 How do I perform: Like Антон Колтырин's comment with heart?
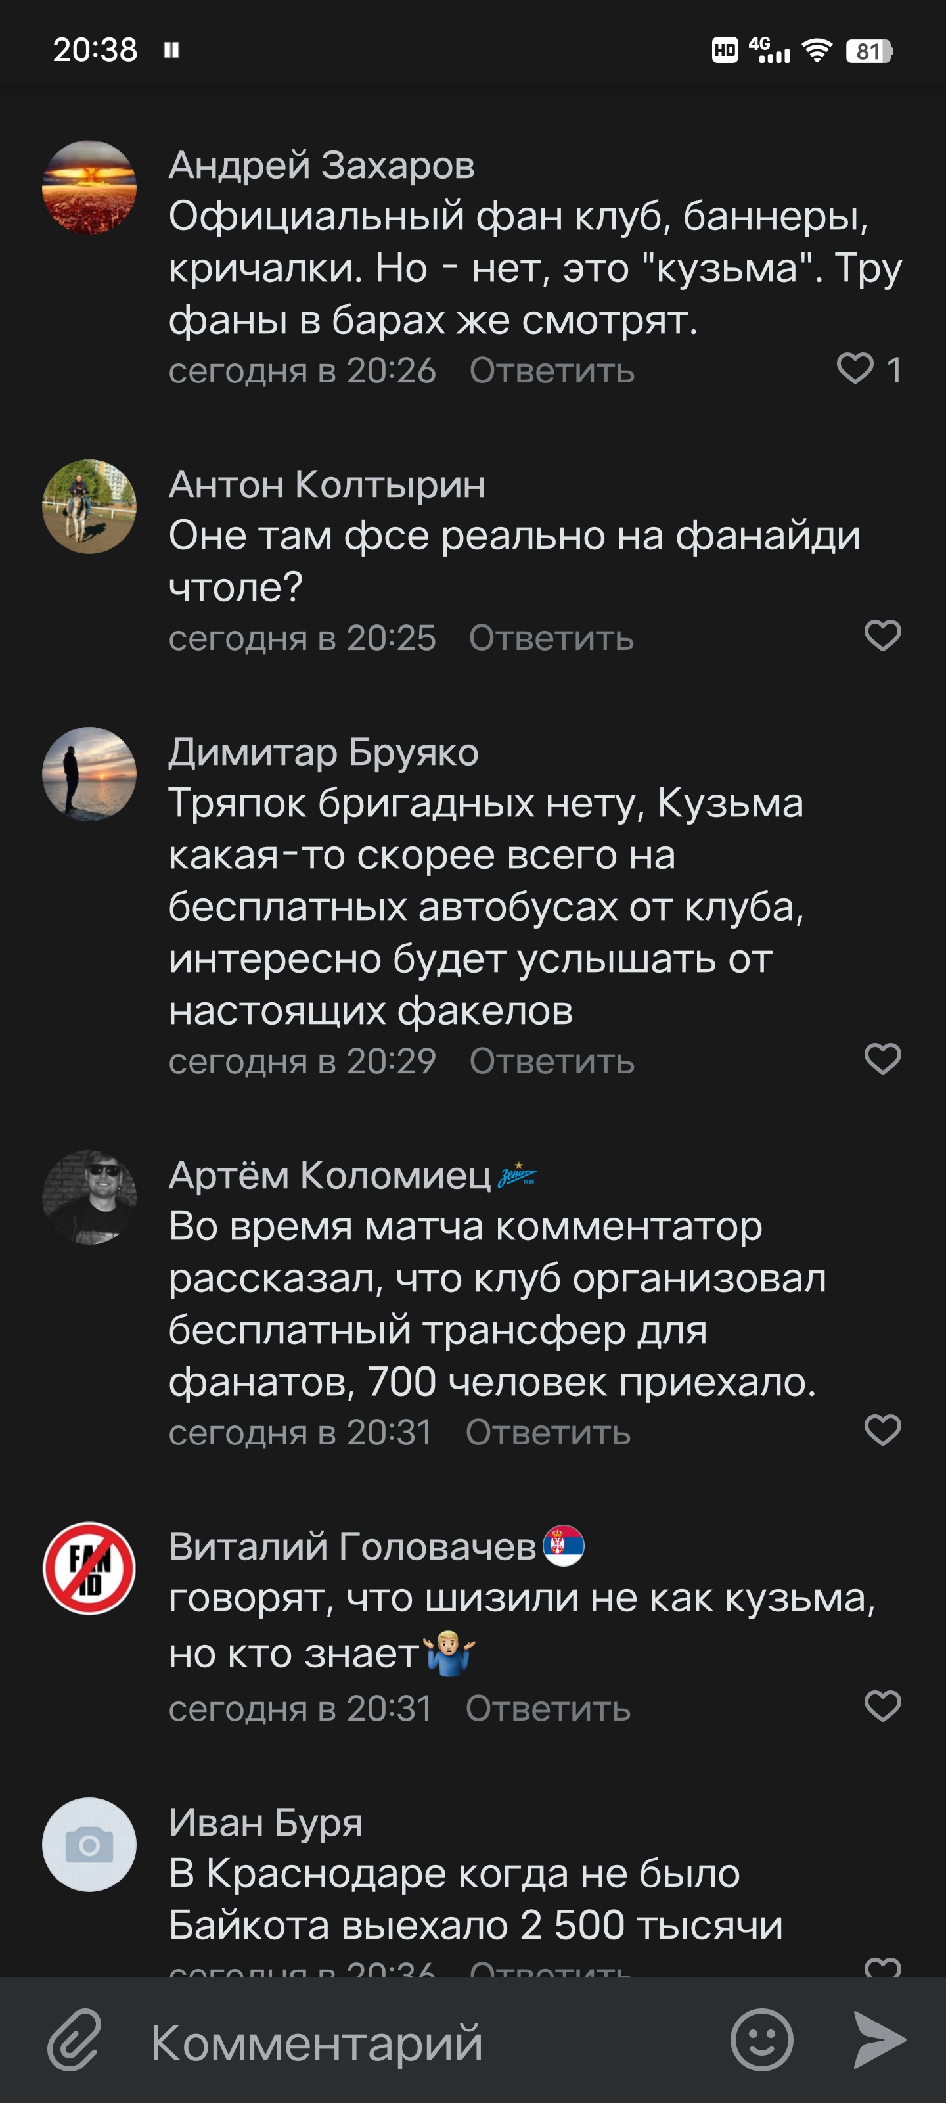882,635
